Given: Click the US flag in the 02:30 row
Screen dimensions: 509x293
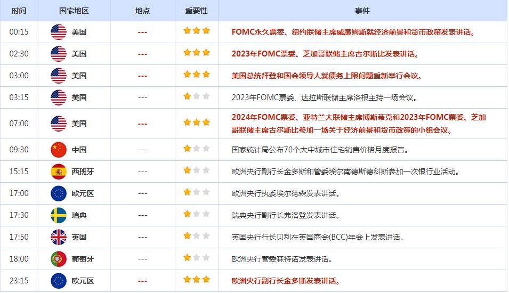Looking at the screenshot, I should pyautogui.click(x=59, y=54).
